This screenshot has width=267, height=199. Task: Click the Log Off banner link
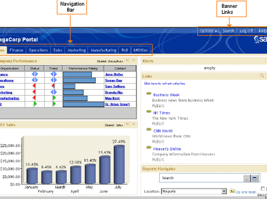246,31
